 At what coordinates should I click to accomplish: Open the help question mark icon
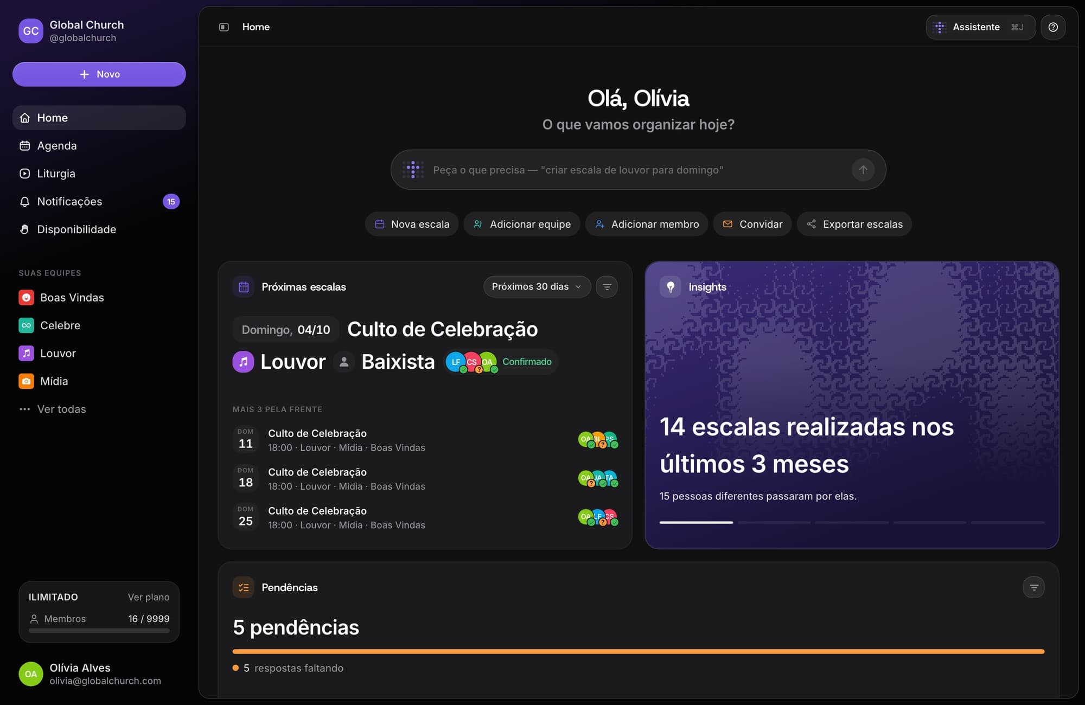pos(1053,27)
